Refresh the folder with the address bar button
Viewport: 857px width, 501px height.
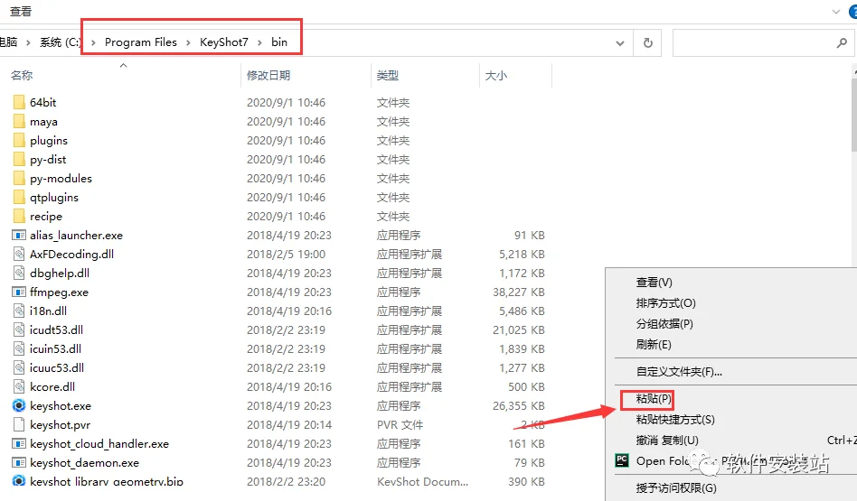click(x=647, y=42)
